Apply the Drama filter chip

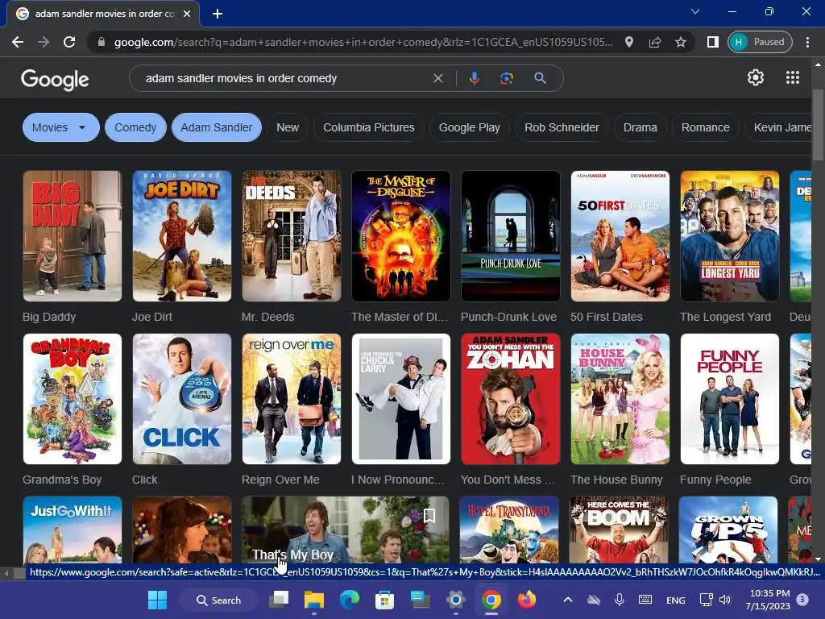click(641, 127)
